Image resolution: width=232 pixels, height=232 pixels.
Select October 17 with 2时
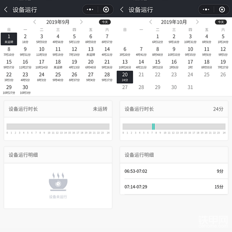click(x=190, y=64)
